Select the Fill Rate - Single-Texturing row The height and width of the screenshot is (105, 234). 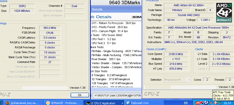tap(116, 51)
